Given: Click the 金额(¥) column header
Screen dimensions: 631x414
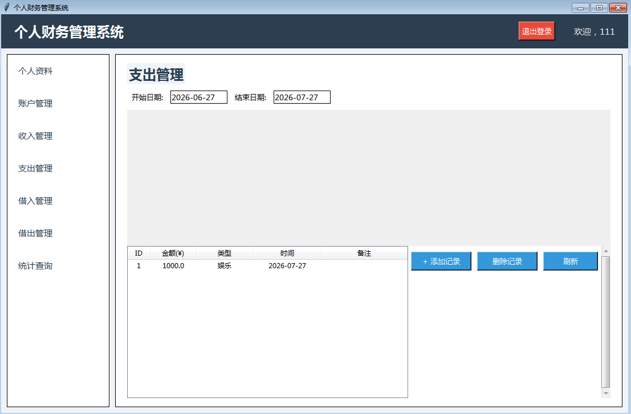Looking at the screenshot, I should (x=173, y=253).
